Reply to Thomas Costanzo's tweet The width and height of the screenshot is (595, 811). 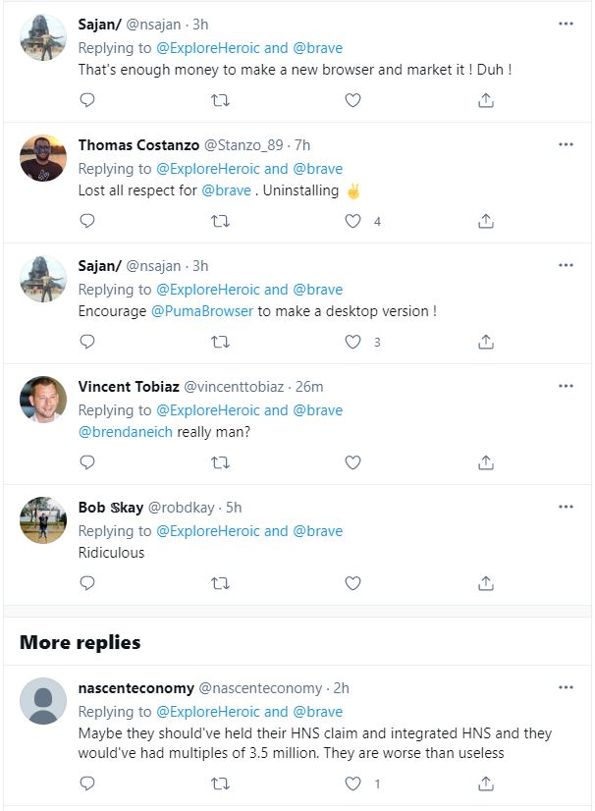pos(87,221)
